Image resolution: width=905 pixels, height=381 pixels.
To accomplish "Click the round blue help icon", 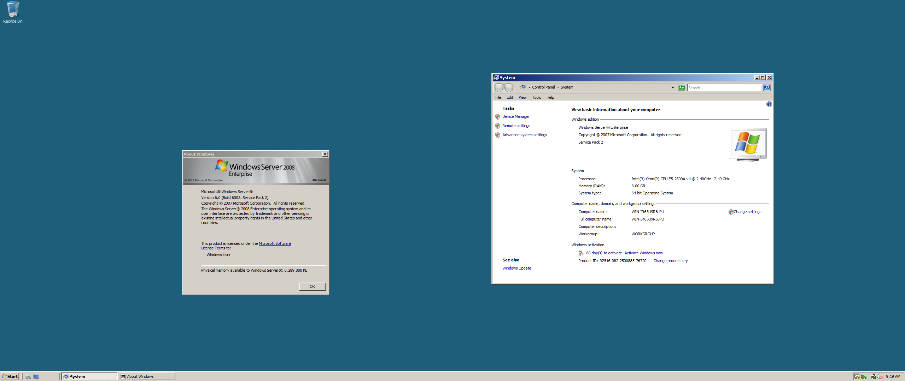I will pos(769,104).
